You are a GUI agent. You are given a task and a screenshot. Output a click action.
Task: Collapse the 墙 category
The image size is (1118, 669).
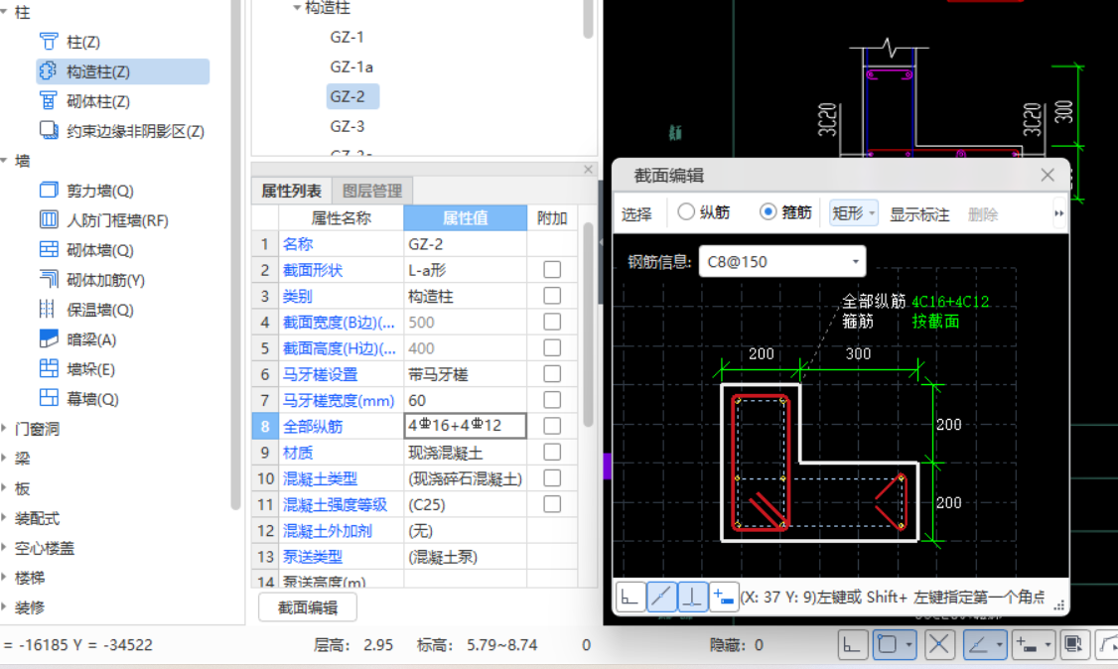4,161
